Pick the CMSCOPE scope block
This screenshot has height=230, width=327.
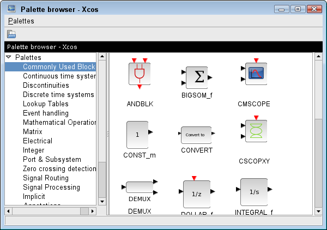tap(256, 74)
